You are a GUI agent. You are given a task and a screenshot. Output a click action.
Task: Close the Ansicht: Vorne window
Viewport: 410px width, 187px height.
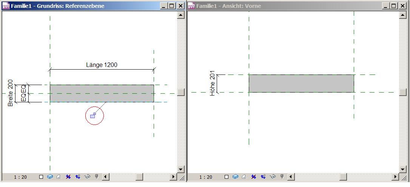pyautogui.click(x=403, y=6)
